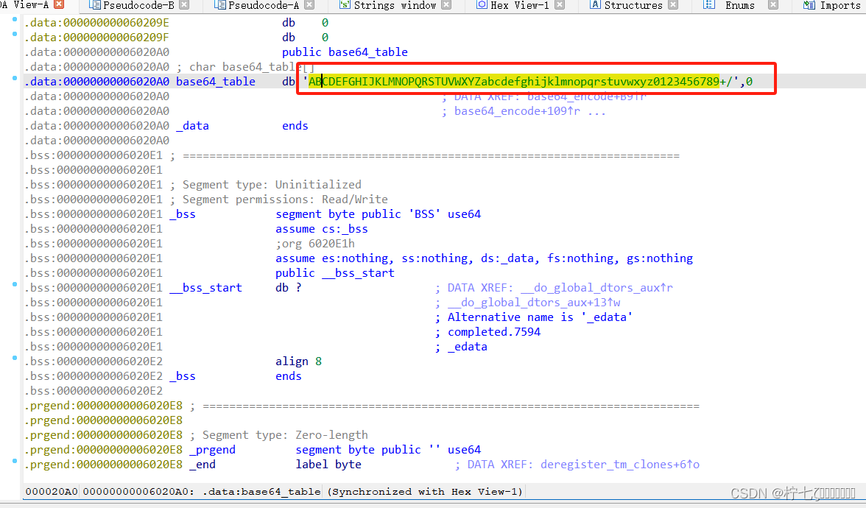Click 'Synchronized with Hex View-1' status text
Image resolution: width=866 pixels, height=508 pixels.
(424, 492)
